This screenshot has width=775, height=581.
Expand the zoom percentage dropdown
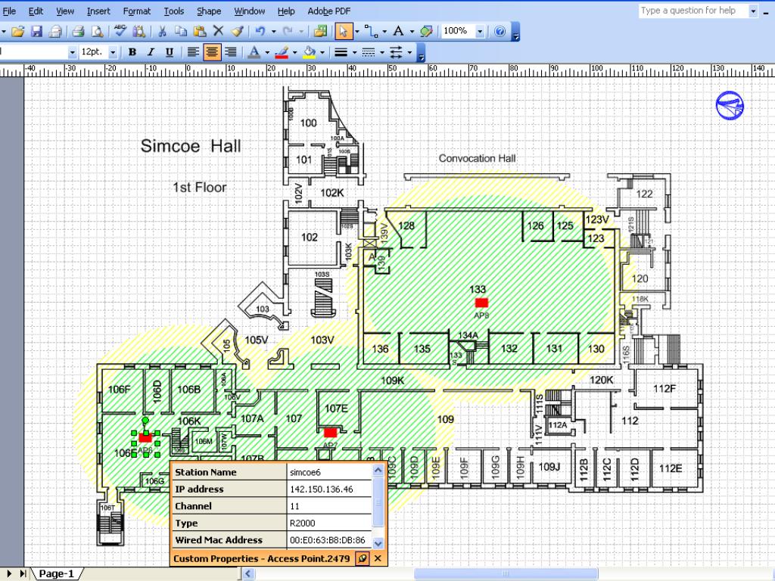[x=479, y=32]
